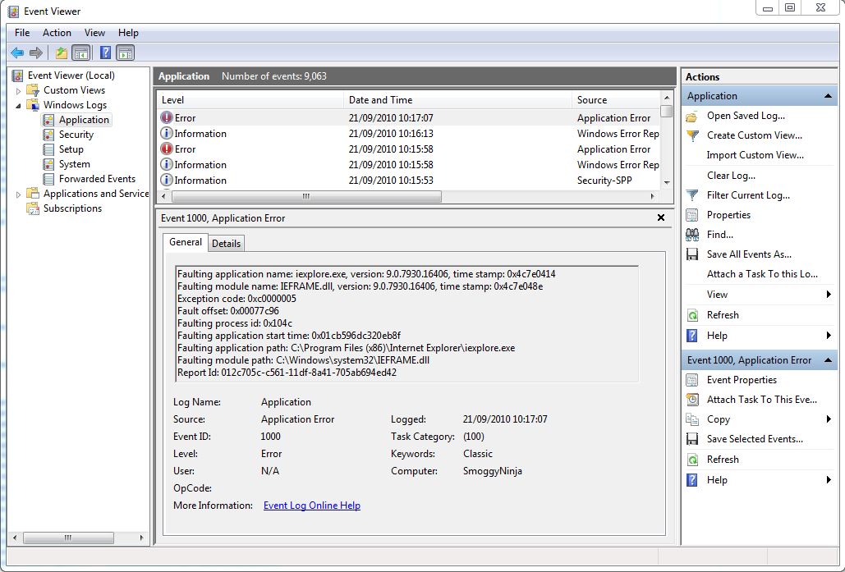Click the Report Id line in event description
This screenshot has height=572, width=845.
pyautogui.click(x=287, y=373)
